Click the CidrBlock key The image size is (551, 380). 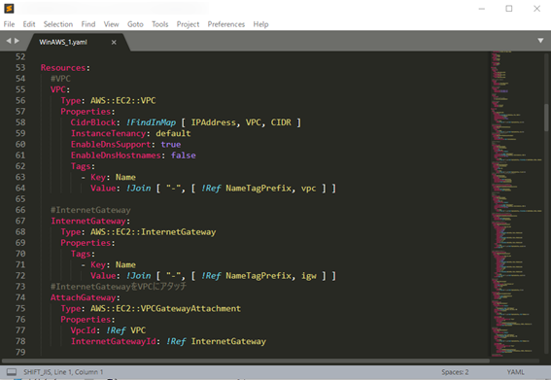tap(93, 122)
